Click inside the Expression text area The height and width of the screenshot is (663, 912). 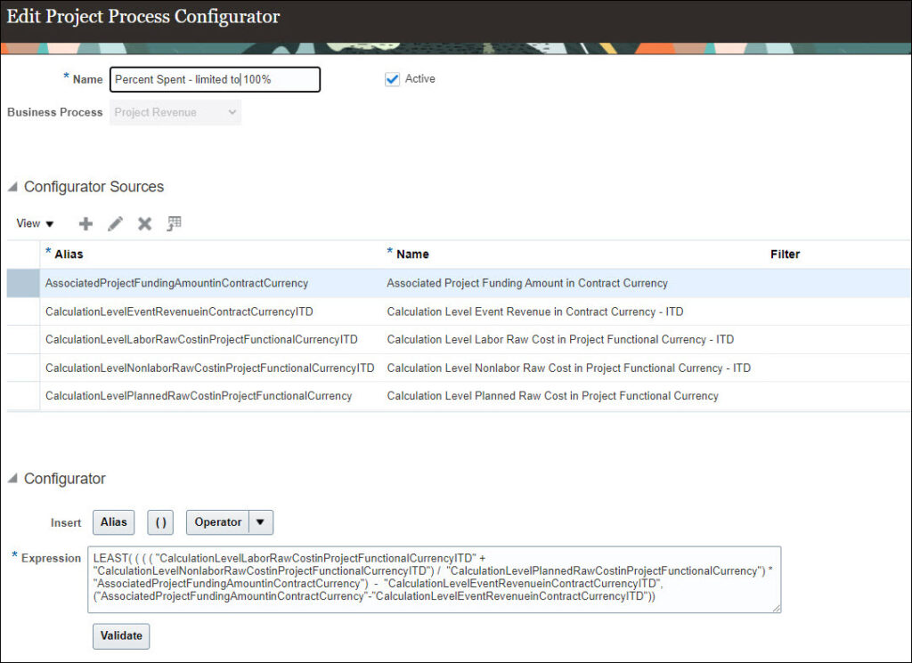[x=435, y=578]
